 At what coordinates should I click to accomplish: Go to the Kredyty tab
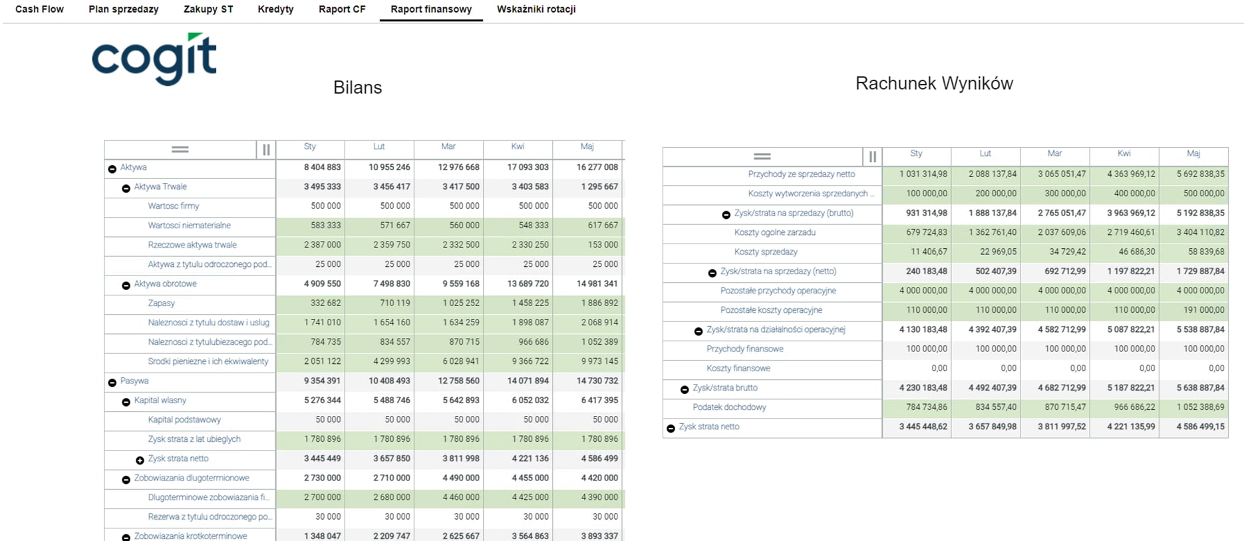[275, 9]
